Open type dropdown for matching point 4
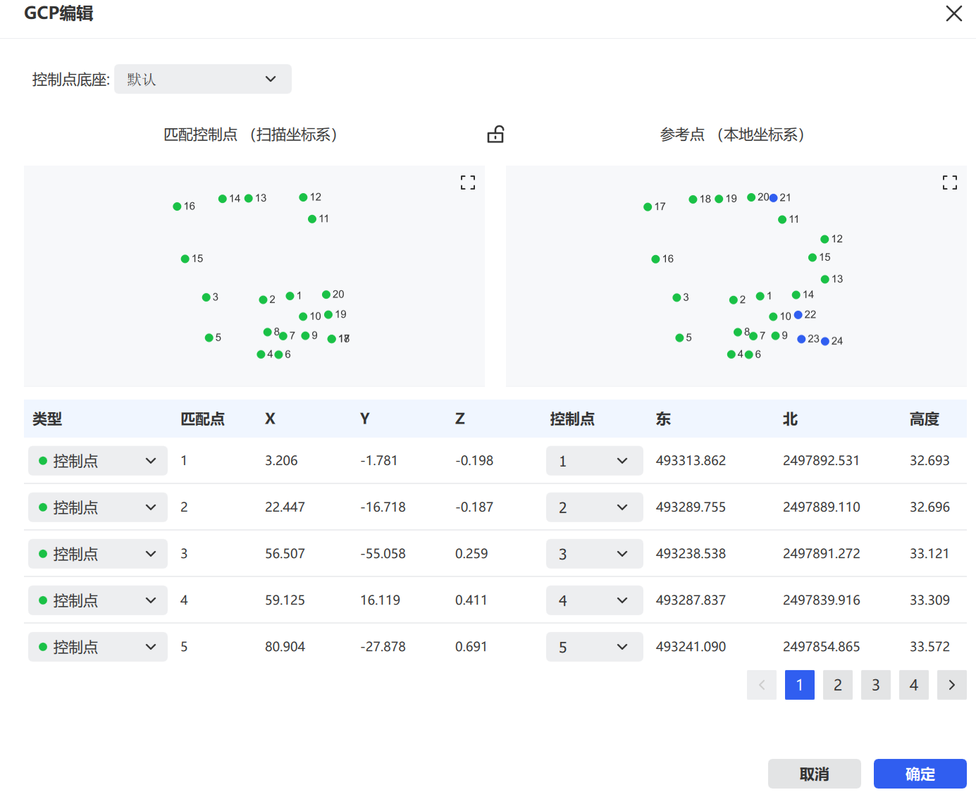The width and height of the screenshot is (976, 797). (98, 600)
